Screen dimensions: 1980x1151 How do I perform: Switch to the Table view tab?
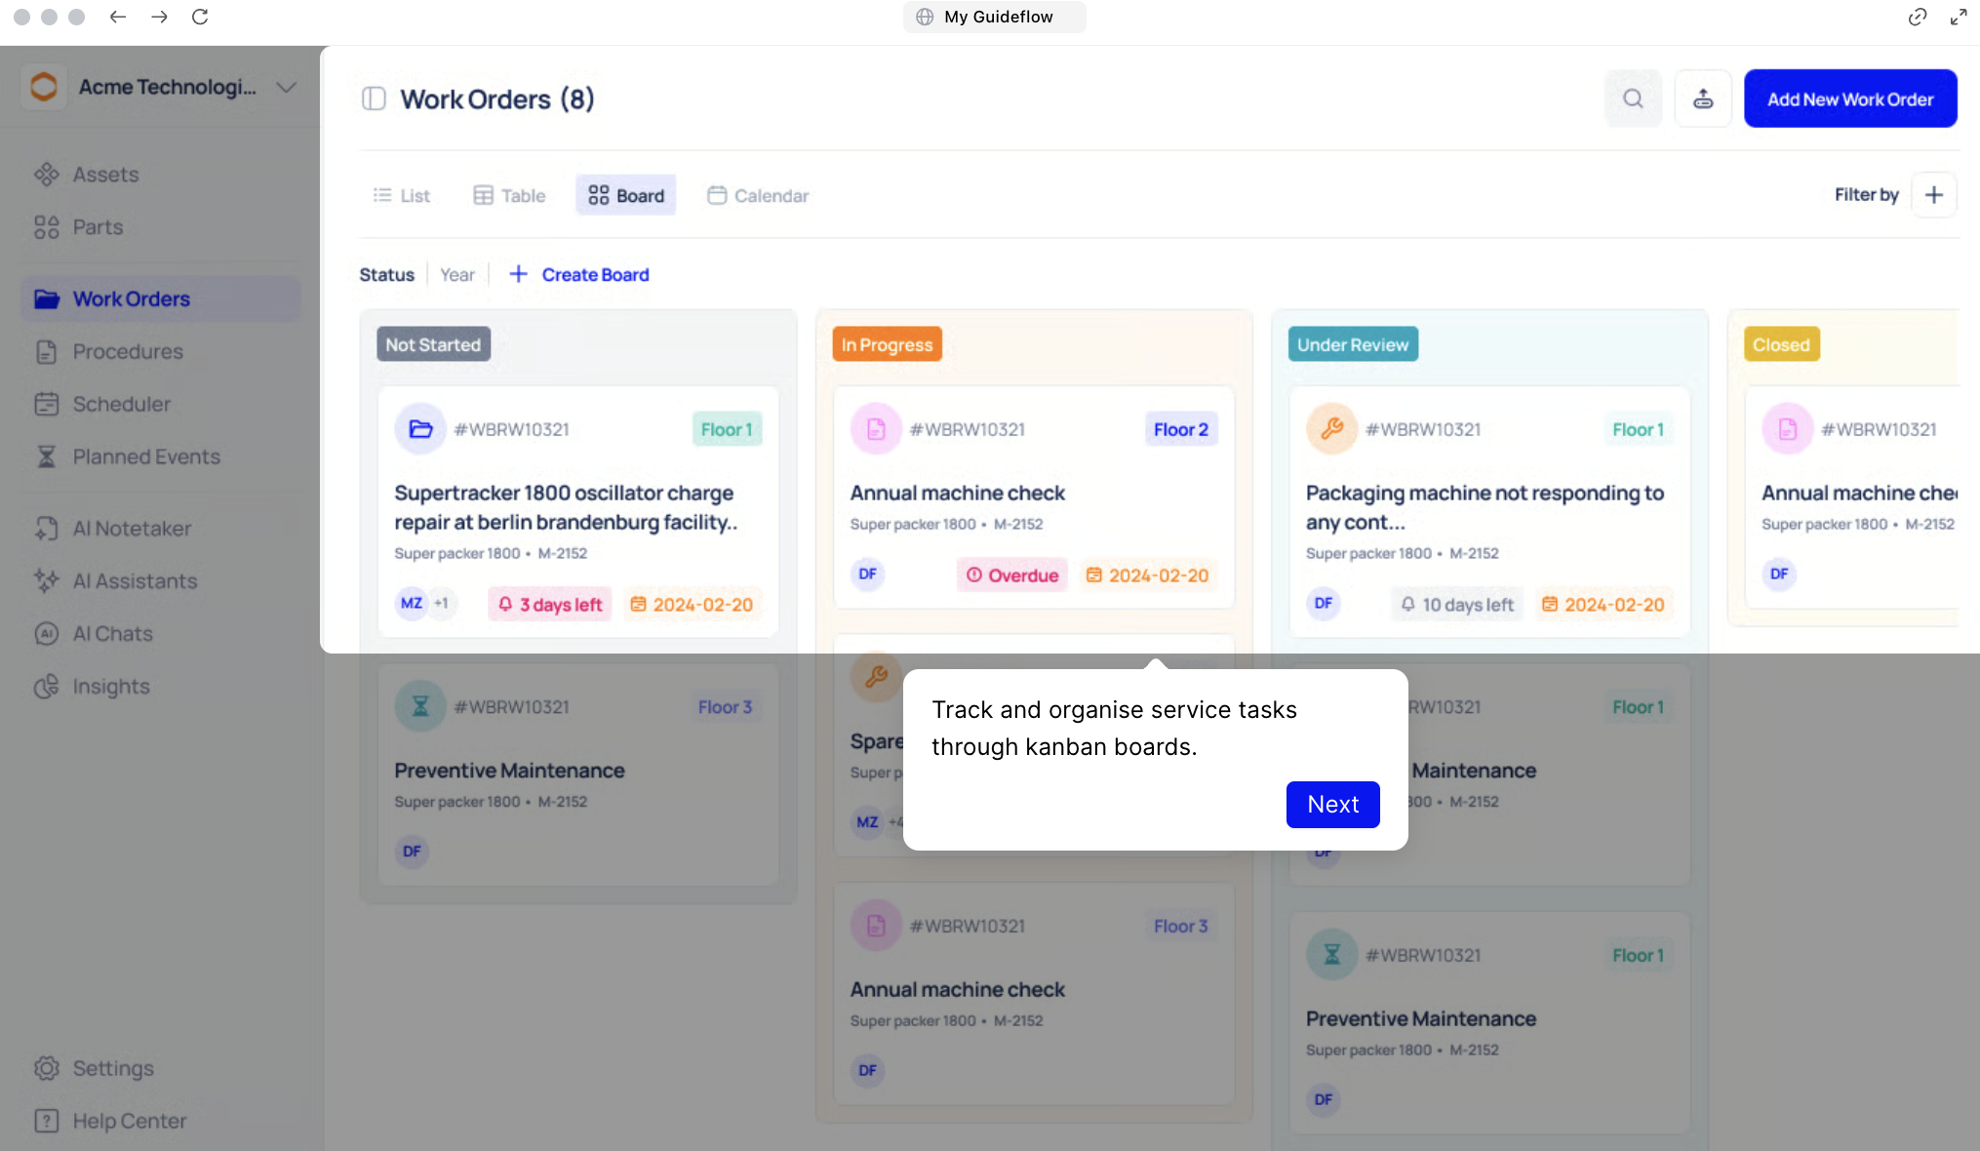tap(509, 196)
